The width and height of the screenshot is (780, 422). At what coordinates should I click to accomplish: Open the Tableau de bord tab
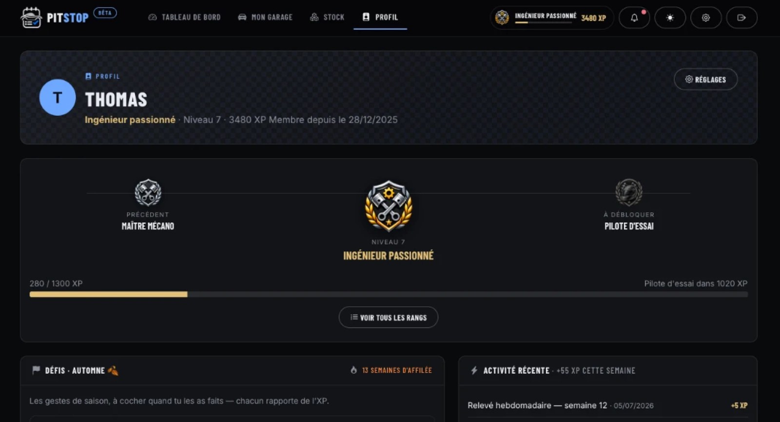(184, 17)
